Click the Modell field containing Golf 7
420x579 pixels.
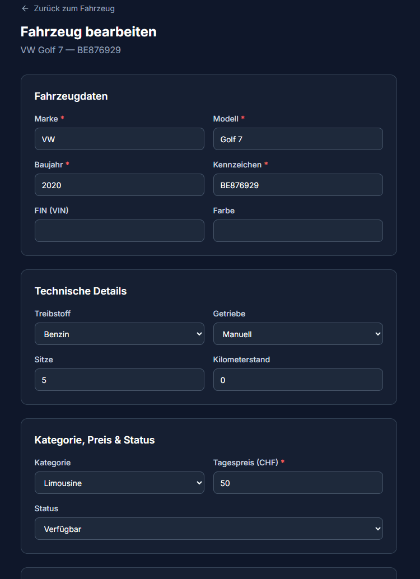tap(298, 139)
